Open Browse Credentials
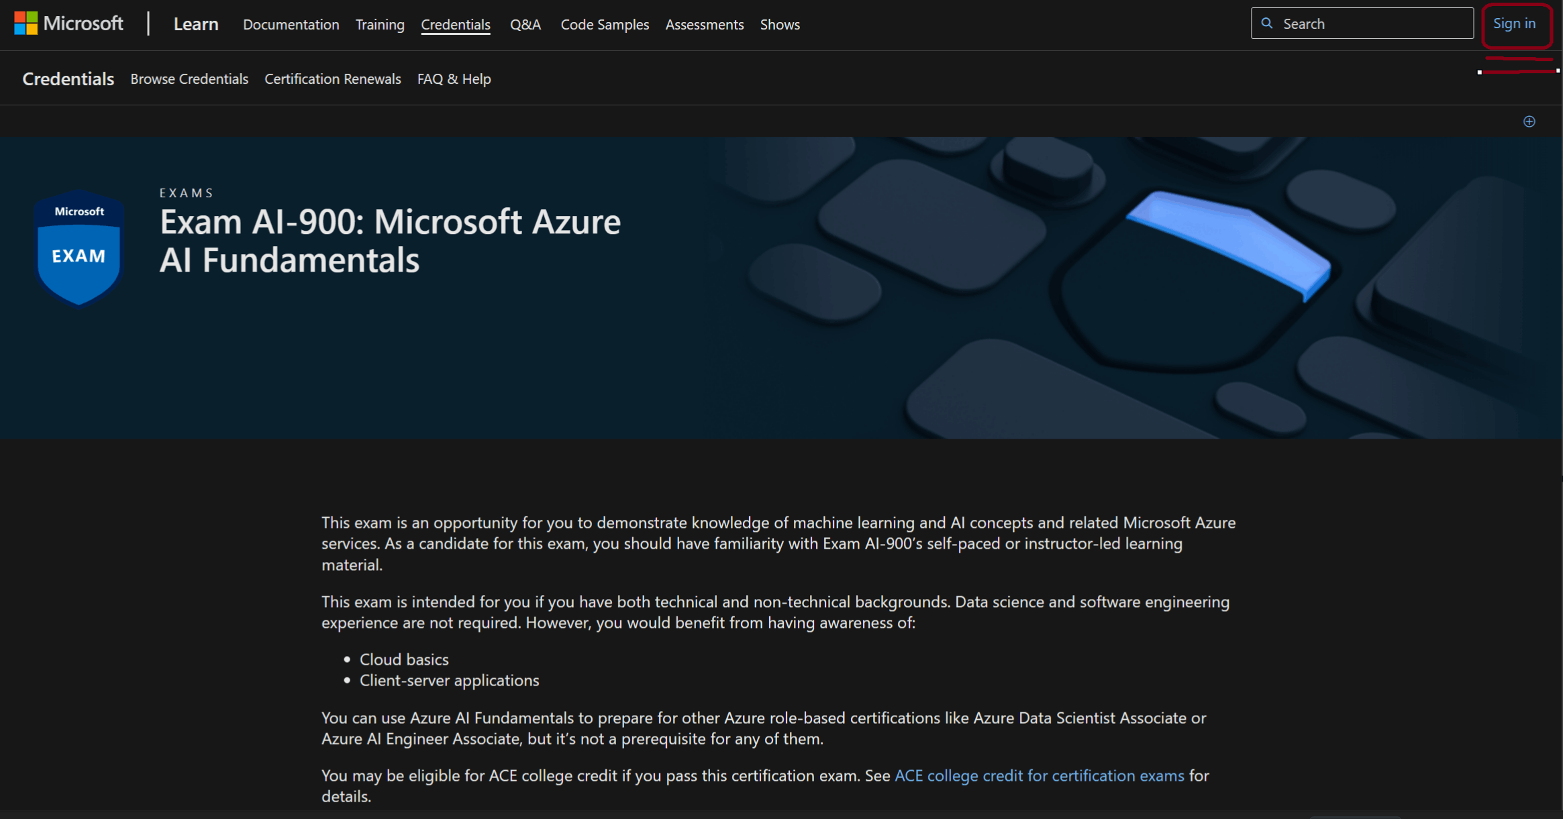Screen dimensions: 1563x819 tap(189, 79)
